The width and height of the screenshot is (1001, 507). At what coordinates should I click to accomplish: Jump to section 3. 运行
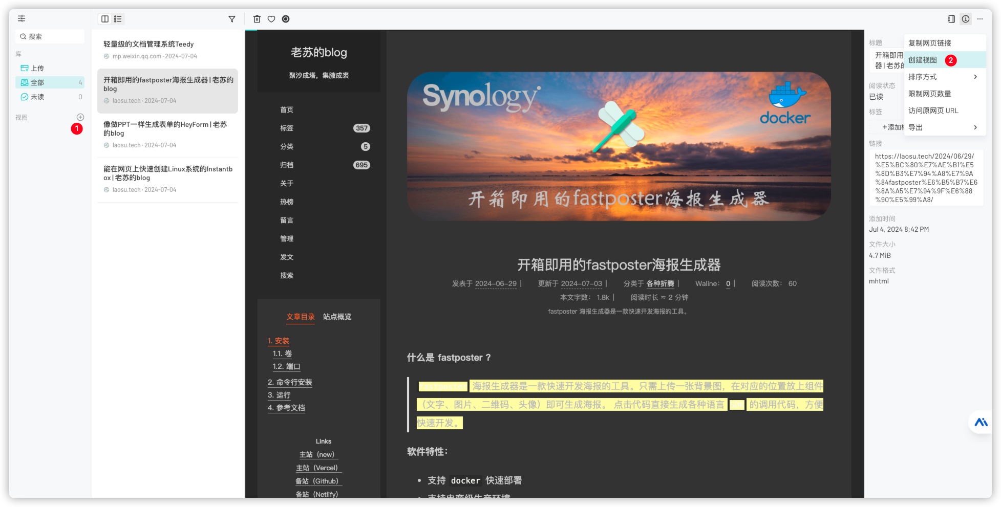pos(279,395)
